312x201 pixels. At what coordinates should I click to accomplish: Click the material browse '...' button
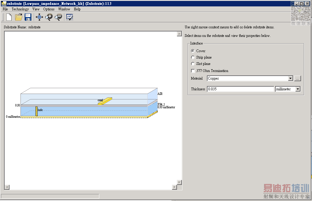coord(297,78)
